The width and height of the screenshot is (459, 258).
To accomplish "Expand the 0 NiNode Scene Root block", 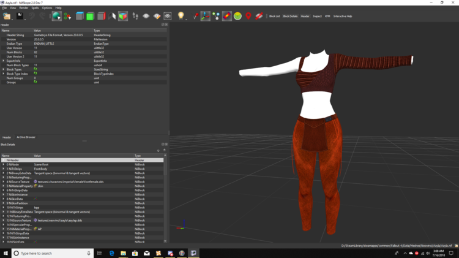I will point(4,164).
